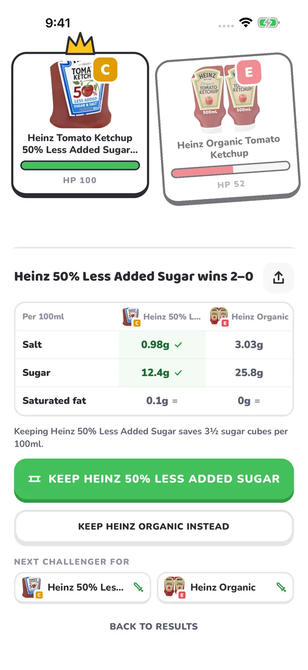This screenshot has width=308, height=670.
Task: Select the Salt value 0.98g cell
Action: coord(162,345)
